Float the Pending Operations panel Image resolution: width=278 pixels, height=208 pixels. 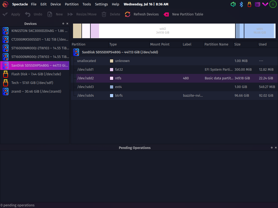click(x=271, y=148)
